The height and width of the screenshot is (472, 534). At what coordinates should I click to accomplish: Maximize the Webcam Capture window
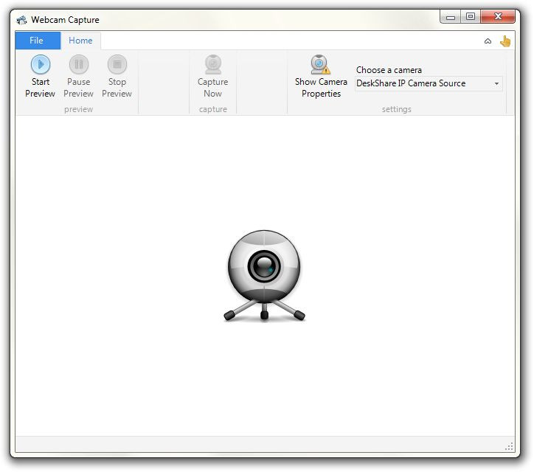tap(471, 17)
